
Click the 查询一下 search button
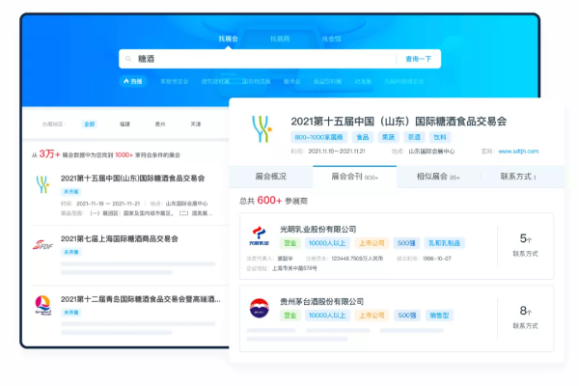point(418,59)
